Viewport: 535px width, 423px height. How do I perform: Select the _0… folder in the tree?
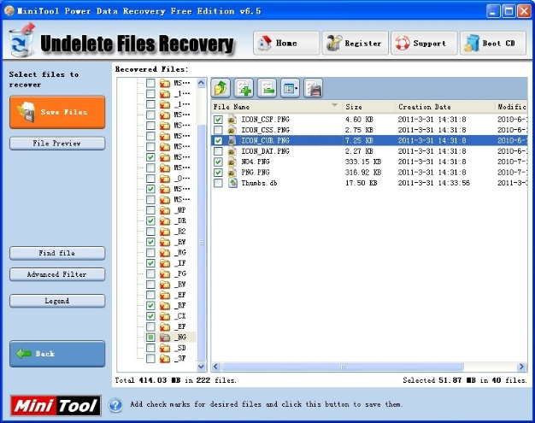182,179
